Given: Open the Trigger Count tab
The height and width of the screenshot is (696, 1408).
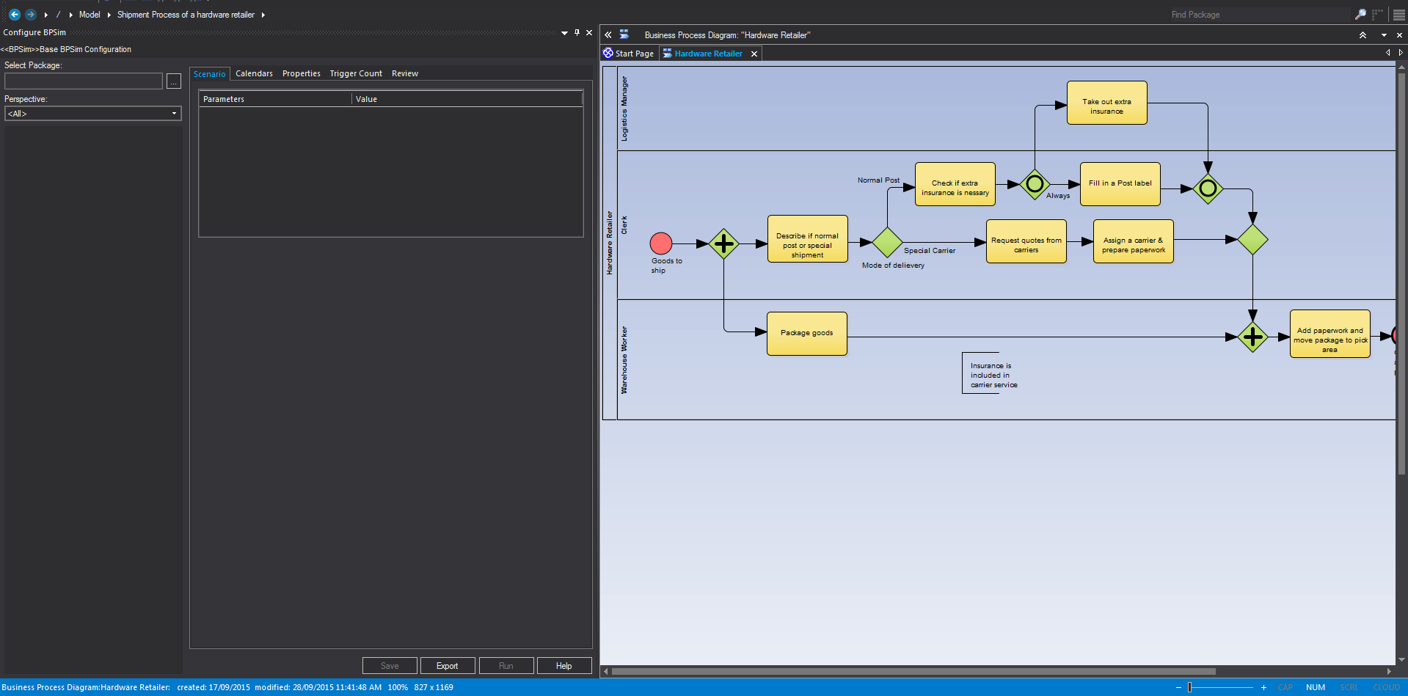Looking at the screenshot, I should coord(355,73).
